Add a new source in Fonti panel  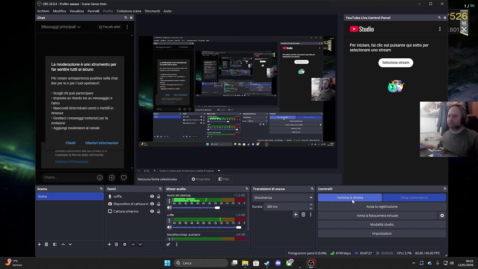(109, 244)
